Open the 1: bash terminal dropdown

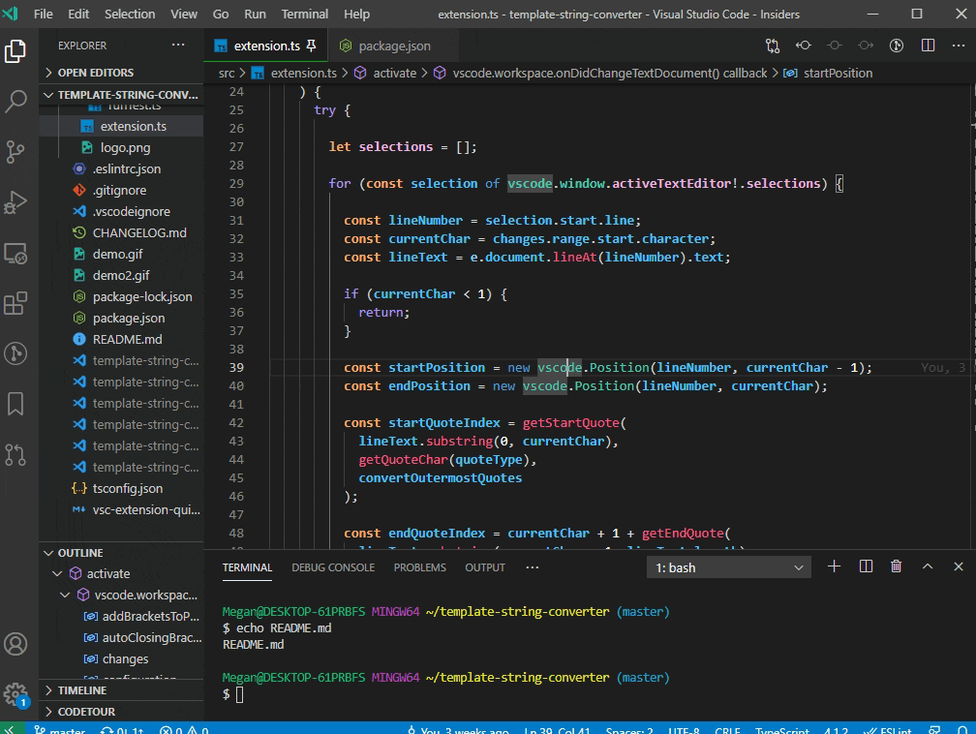[x=729, y=567]
